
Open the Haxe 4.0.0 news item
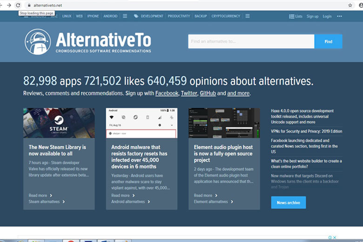tap(302, 116)
